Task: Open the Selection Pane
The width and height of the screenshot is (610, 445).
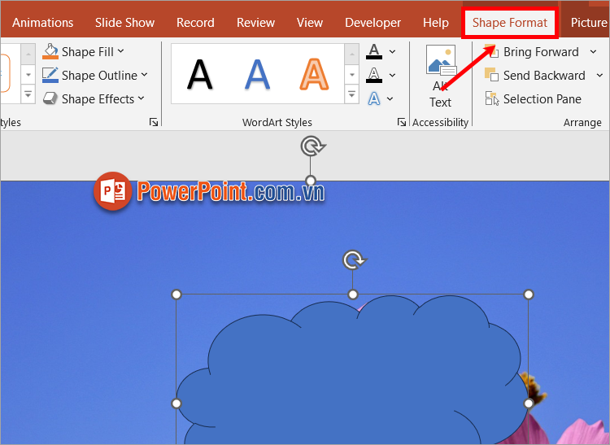Action: tap(492, 99)
